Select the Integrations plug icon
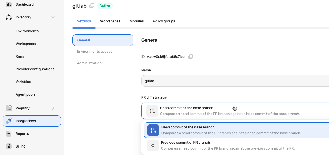 point(9,121)
